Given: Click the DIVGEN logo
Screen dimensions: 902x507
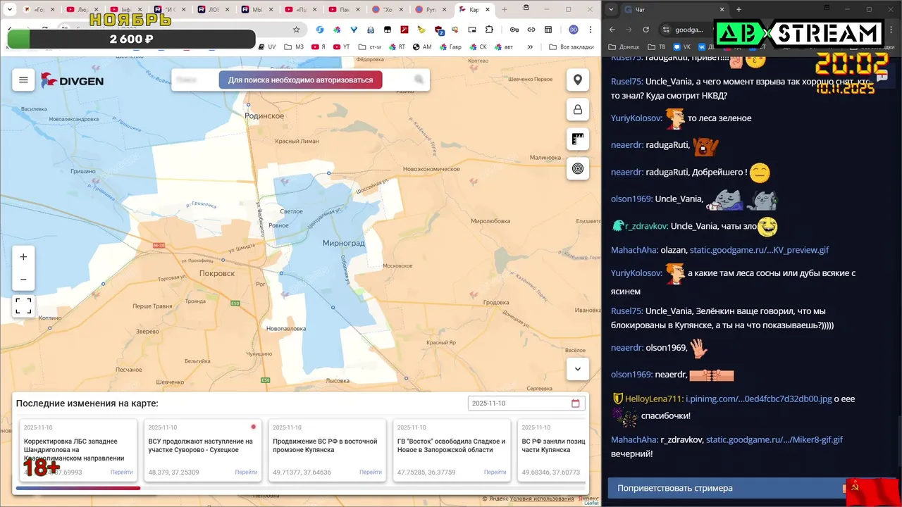Looking at the screenshot, I should (72, 80).
